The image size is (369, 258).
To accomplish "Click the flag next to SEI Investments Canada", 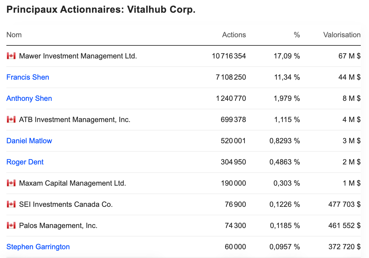I will (11, 204).
